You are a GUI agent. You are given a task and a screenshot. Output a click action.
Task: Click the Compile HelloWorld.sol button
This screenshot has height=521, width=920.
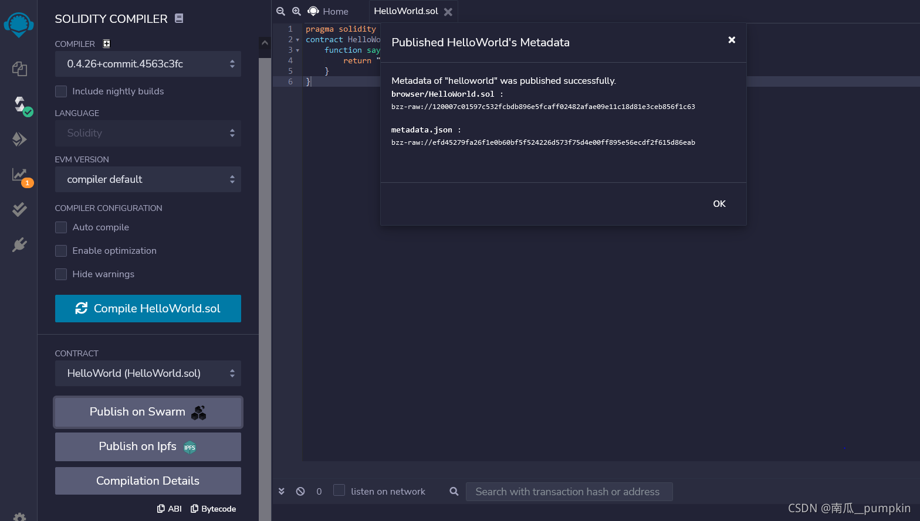(x=148, y=308)
